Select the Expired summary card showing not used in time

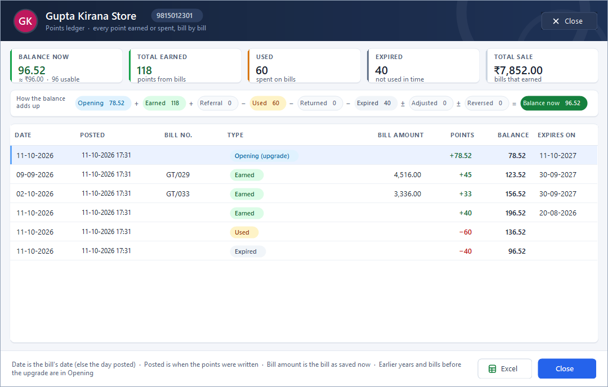(x=423, y=66)
